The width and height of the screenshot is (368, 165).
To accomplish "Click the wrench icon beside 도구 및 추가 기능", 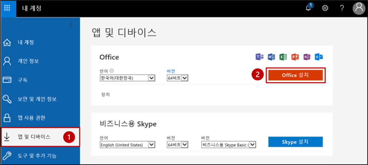I will (x=7, y=156).
